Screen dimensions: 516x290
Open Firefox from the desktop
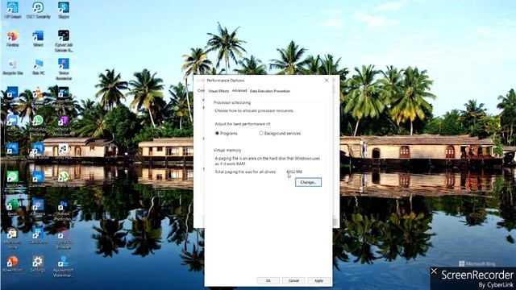[13, 39]
